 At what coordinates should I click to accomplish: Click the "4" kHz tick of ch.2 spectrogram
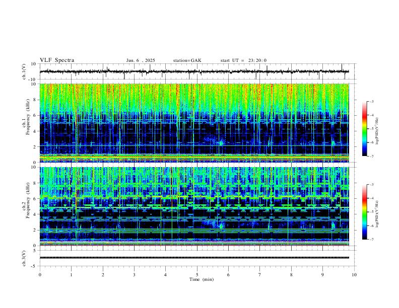click(35, 214)
